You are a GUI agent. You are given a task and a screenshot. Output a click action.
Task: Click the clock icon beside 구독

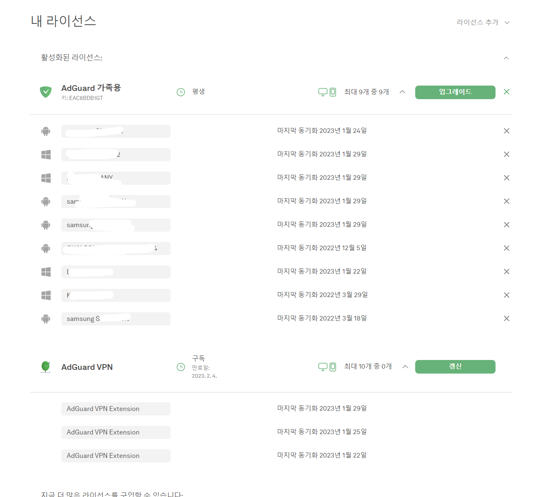point(181,367)
